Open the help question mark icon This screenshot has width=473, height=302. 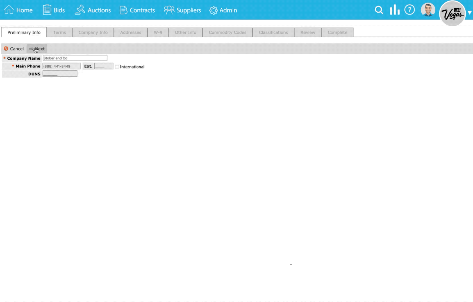coord(410,10)
